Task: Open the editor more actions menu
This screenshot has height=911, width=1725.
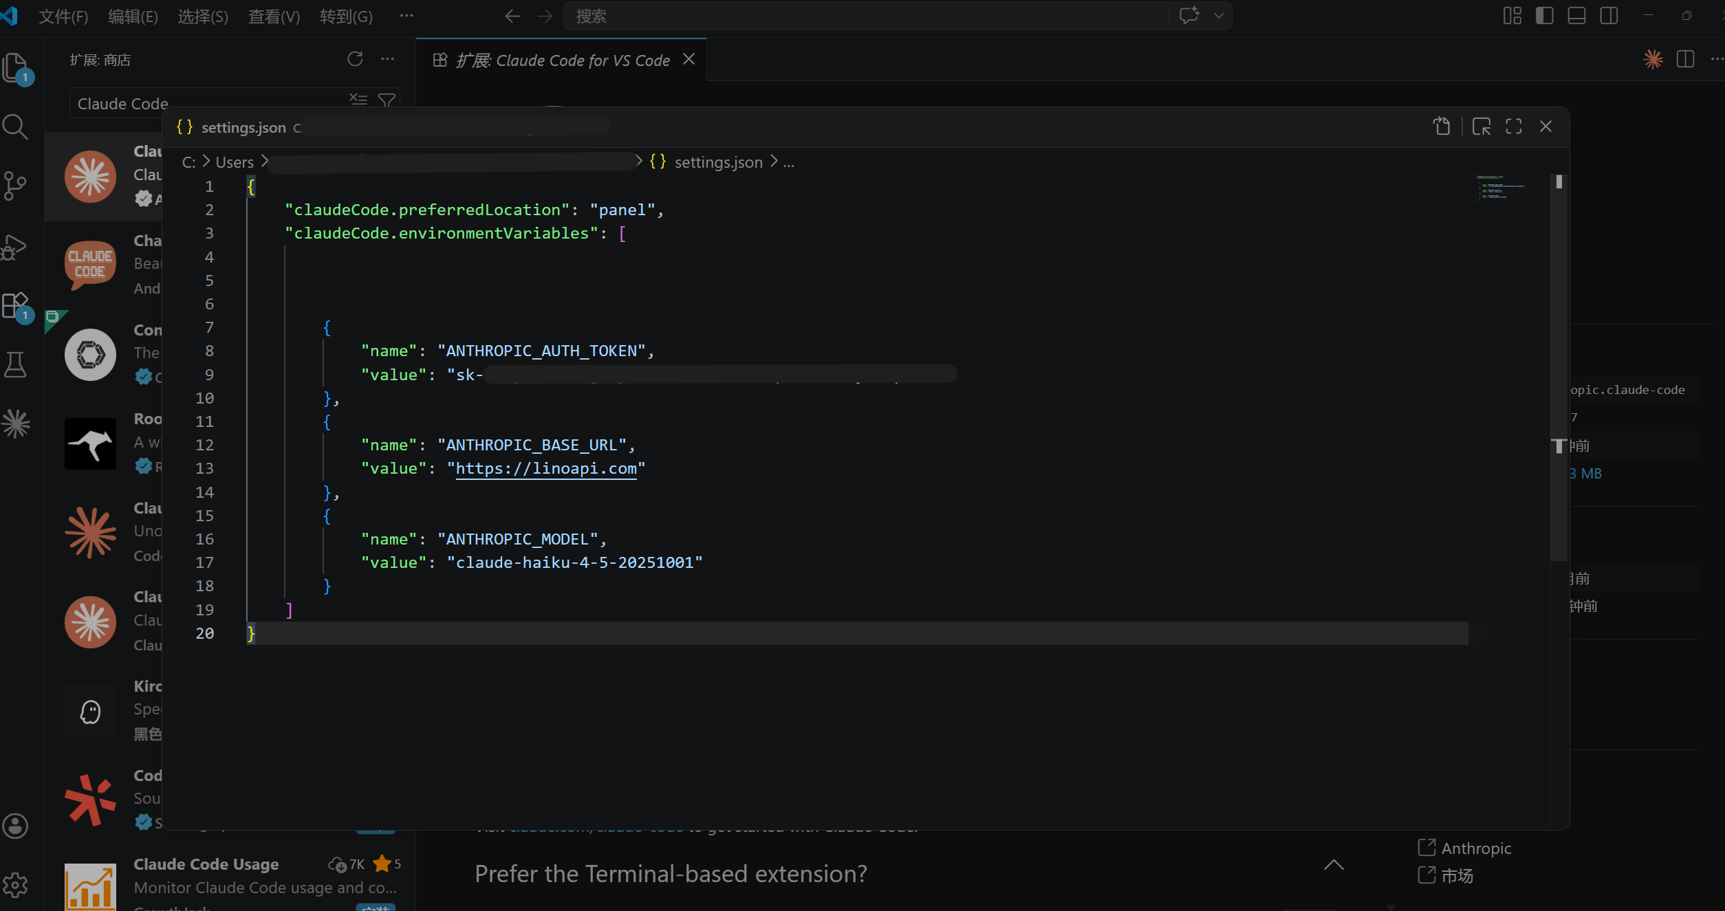Action: coord(1717,59)
